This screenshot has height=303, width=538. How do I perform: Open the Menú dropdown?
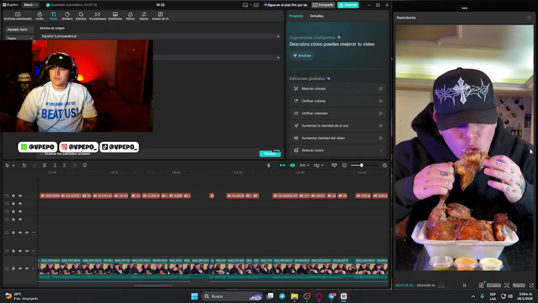[x=30, y=5]
